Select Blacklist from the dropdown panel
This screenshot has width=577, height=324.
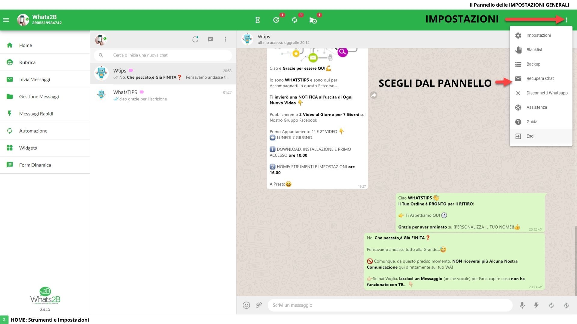(x=541, y=50)
